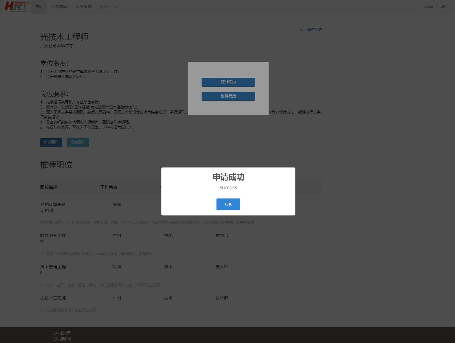Dismiss the success dialog with OK
455x343 pixels.
point(228,204)
